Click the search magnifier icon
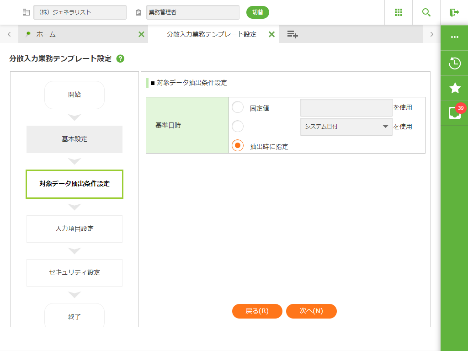468x351 pixels. pyautogui.click(x=426, y=12)
